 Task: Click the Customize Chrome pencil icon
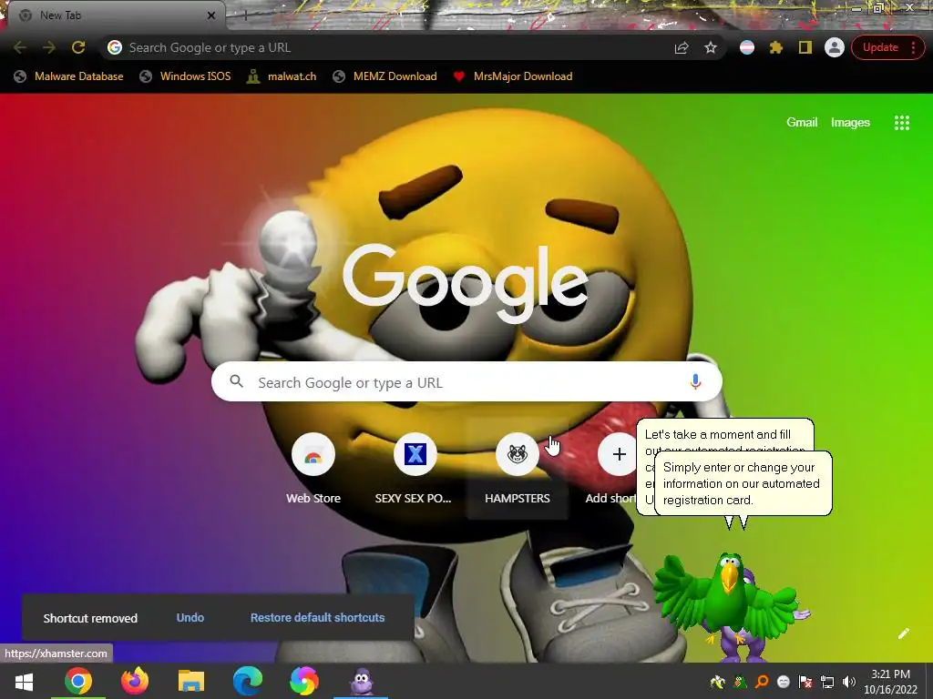(x=903, y=633)
